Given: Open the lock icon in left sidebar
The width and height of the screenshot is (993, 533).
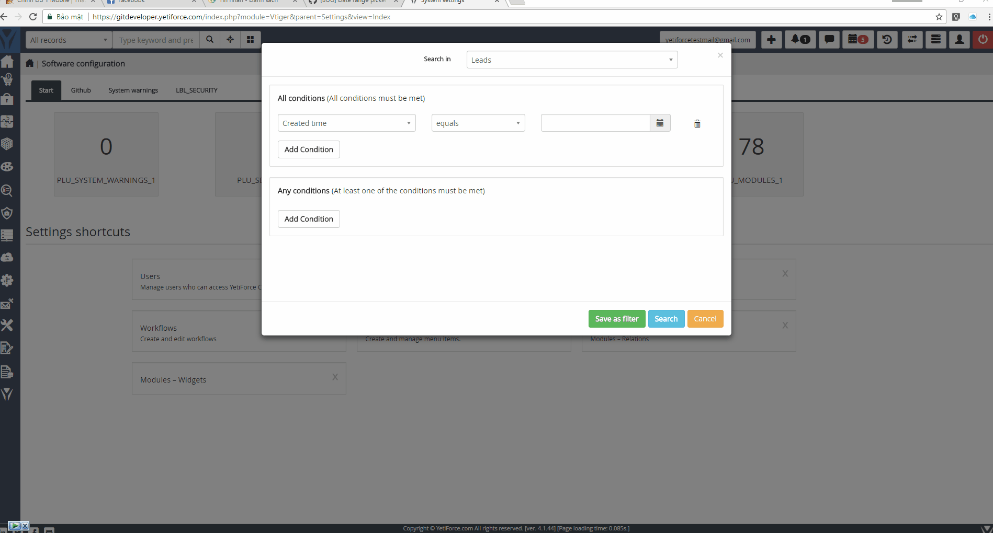Looking at the screenshot, I should click(x=7, y=99).
